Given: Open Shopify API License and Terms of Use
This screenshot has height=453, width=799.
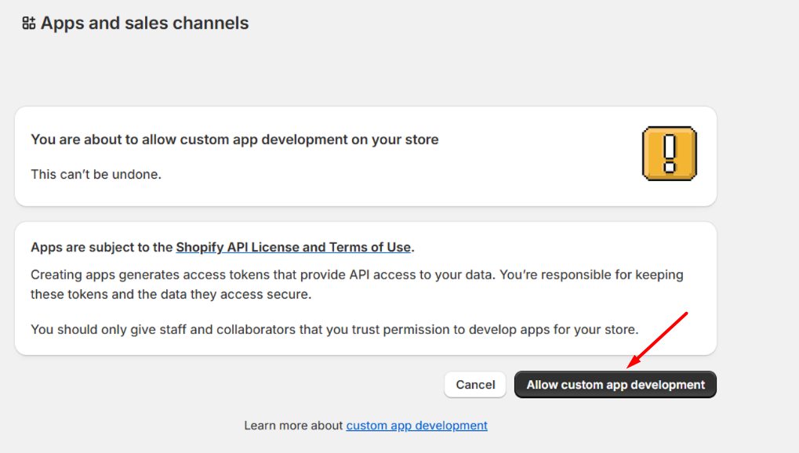Looking at the screenshot, I should coord(293,247).
